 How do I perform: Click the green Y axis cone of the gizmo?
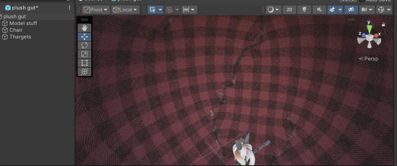point(369,29)
